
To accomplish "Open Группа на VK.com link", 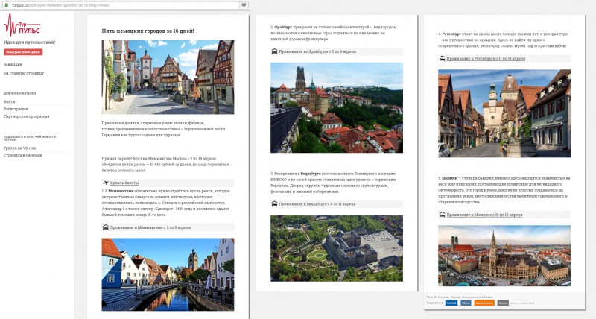I will click(x=20, y=148).
